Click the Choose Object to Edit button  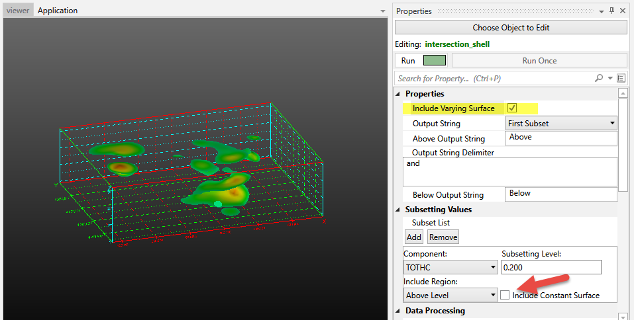pyautogui.click(x=511, y=28)
